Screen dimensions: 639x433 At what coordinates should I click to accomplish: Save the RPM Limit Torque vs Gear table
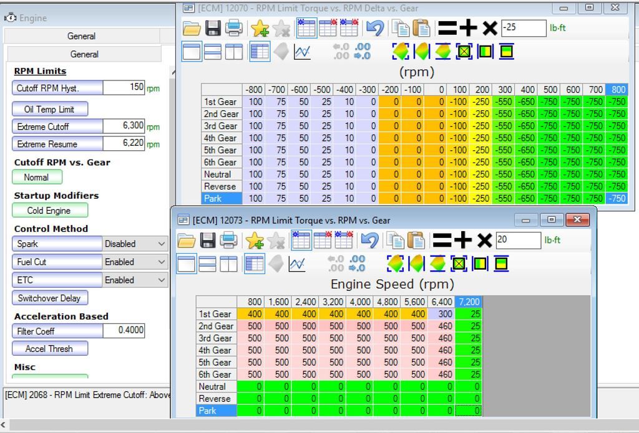pos(206,240)
